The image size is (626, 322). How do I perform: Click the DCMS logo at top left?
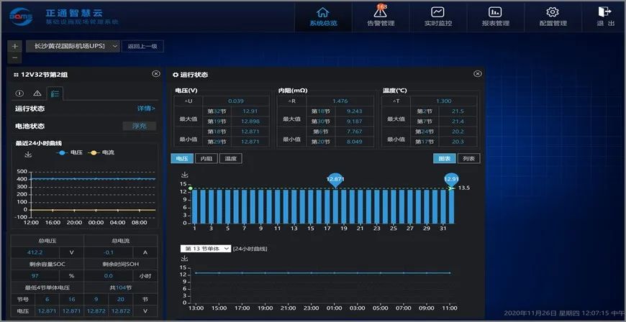tap(21, 17)
